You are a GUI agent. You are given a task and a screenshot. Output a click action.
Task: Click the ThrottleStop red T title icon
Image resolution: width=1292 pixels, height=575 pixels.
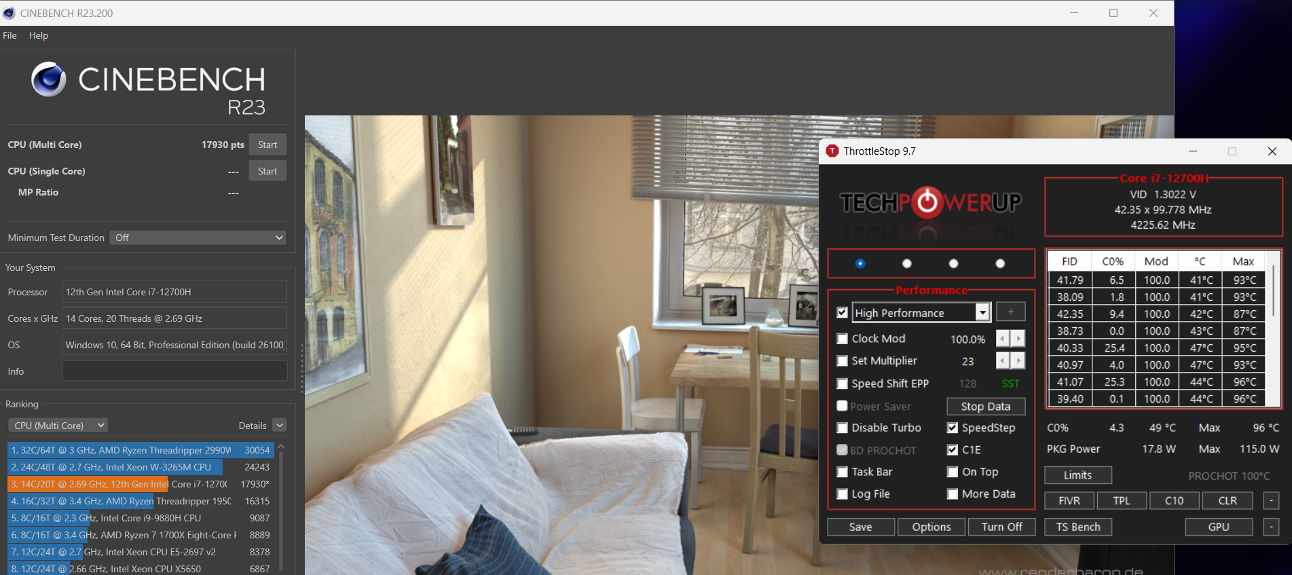tap(832, 151)
